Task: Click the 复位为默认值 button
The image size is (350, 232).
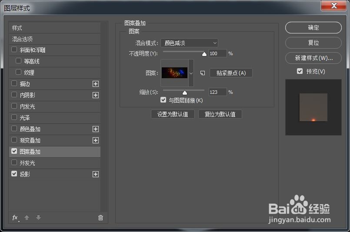Action: (x=220, y=114)
